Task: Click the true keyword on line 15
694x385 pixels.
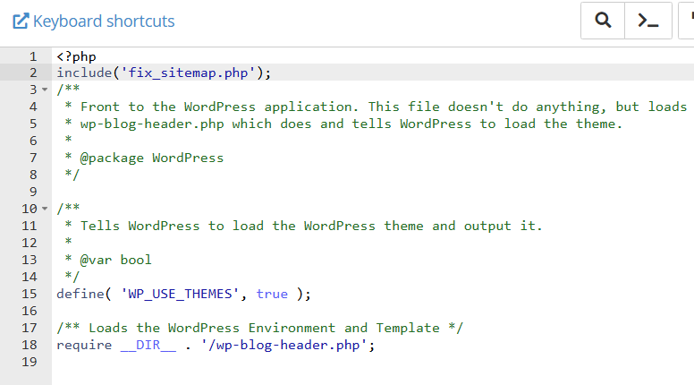Action: point(272,294)
